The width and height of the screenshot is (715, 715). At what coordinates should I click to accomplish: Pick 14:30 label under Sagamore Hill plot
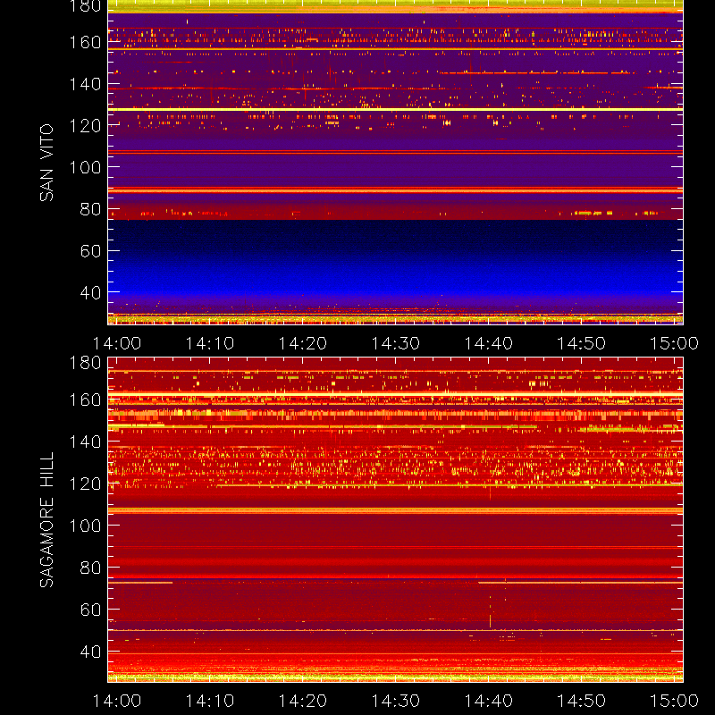(395, 701)
